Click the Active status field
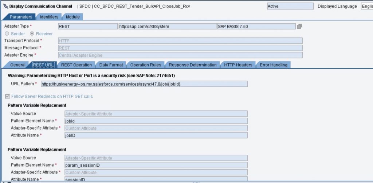This screenshot has height=183, width=373. click(x=290, y=7)
